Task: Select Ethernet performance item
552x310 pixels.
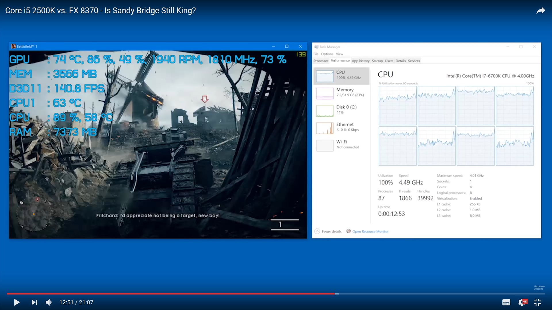Action: (341, 128)
